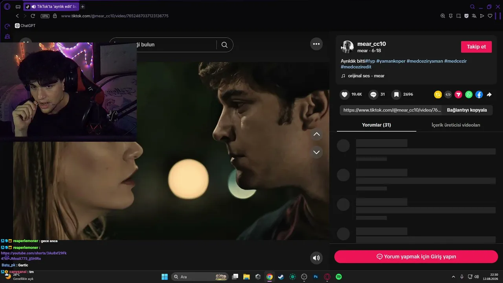The image size is (503, 283).
Task: Translate the page with the translate icon
Action: [x=474, y=16]
